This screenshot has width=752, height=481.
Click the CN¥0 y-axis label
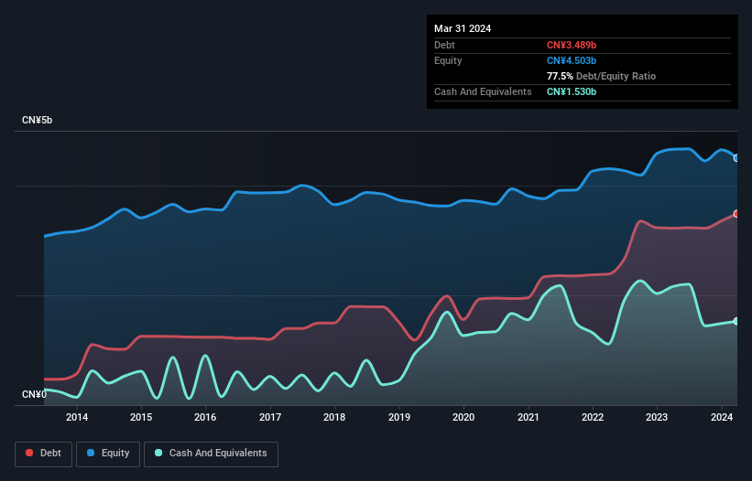pyautogui.click(x=35, y=394)
